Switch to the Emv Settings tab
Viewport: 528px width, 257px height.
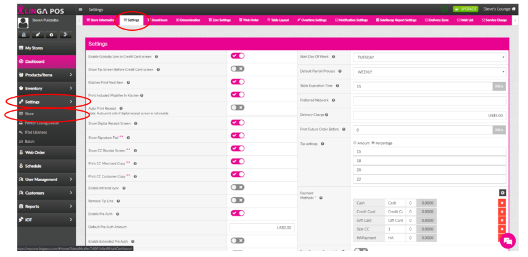[x=220, y=20]
